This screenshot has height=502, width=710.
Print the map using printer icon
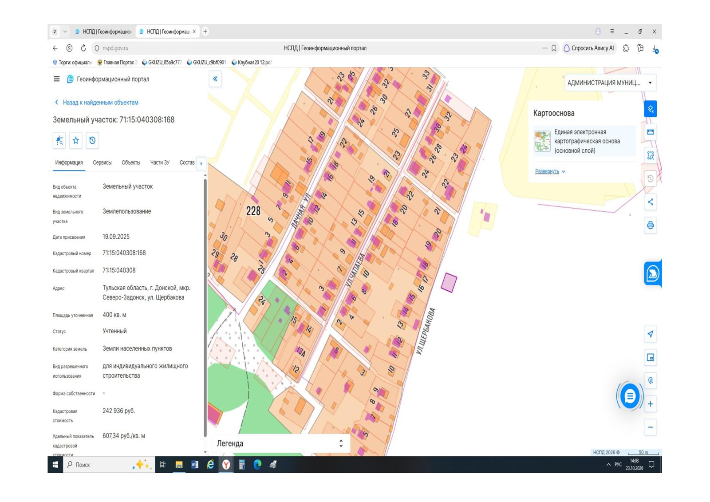pos(651,225)
